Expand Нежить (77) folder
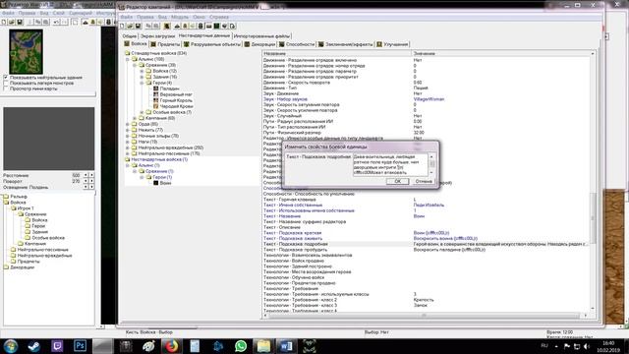 click(x=128, y=130)
